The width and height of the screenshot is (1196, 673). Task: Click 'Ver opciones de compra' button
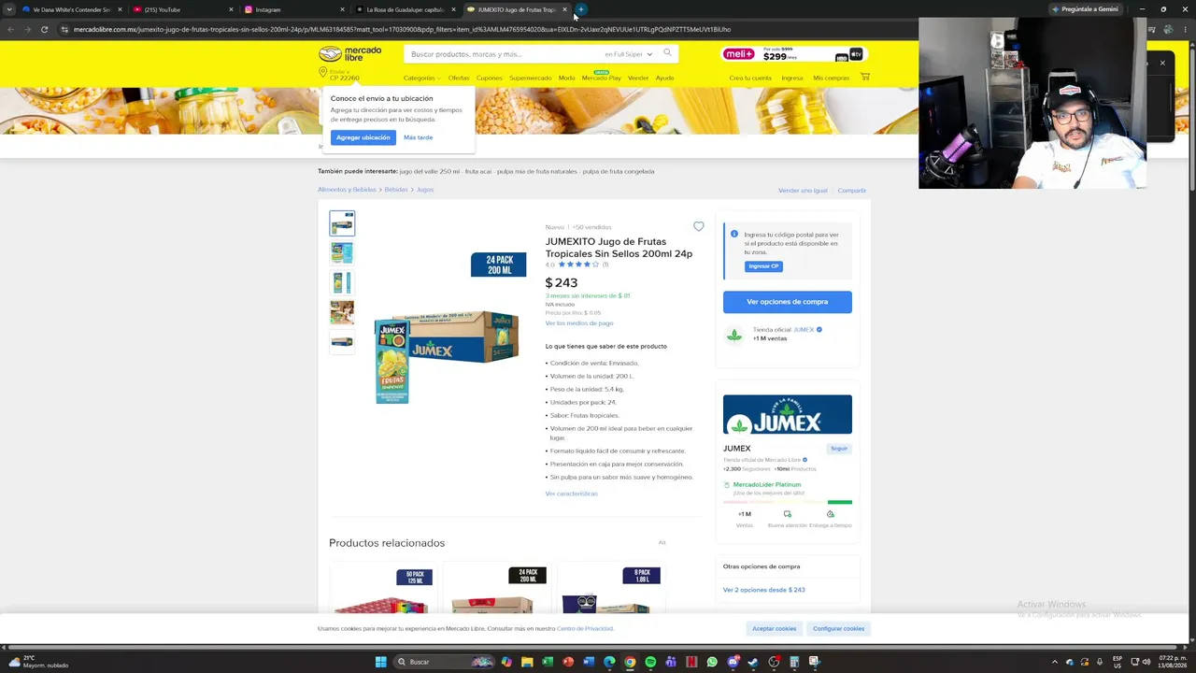[787, 302]
